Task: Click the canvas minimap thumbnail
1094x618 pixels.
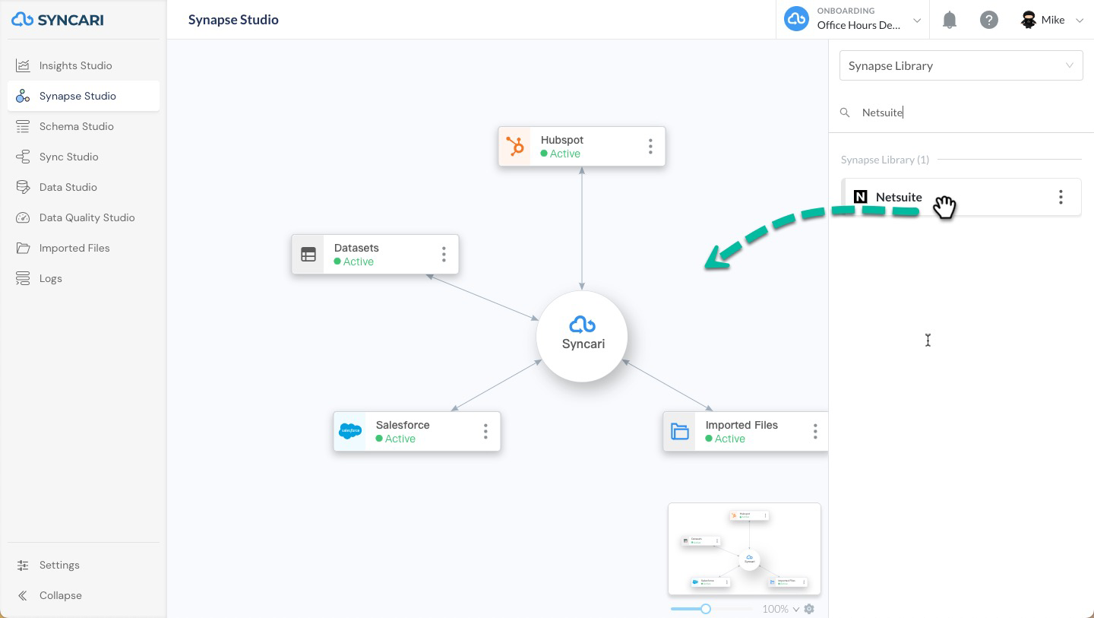Action: 745,549
